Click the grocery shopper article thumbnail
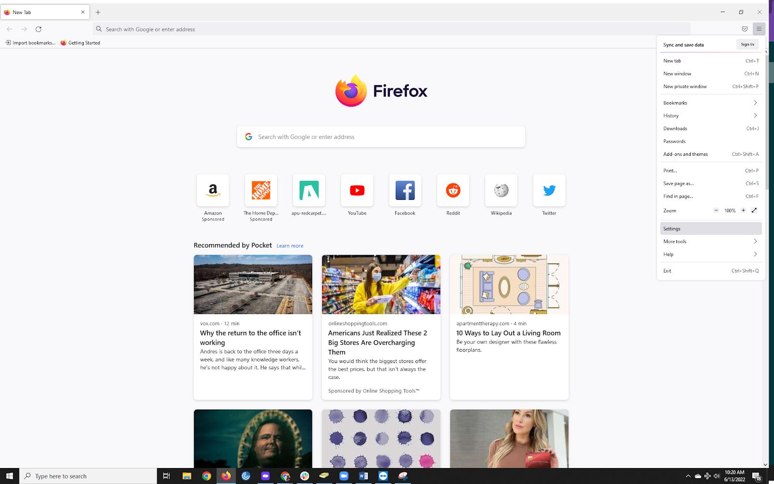 [x=381, y=285]
